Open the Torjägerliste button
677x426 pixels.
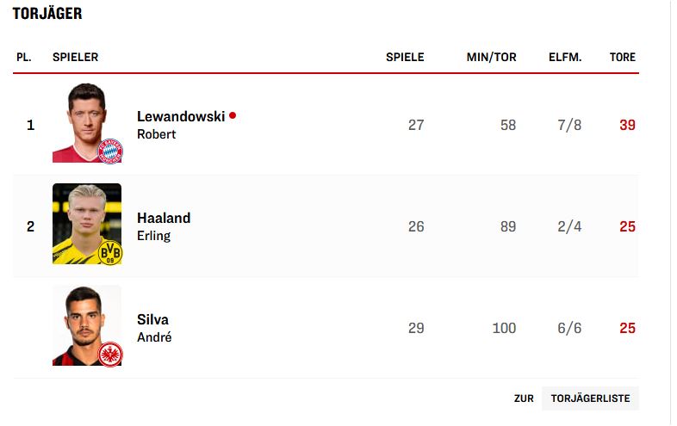(x=591, y=398)
